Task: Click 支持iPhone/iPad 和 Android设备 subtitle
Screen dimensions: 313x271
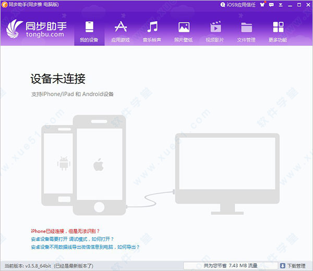Action: [x=73, y=94]
